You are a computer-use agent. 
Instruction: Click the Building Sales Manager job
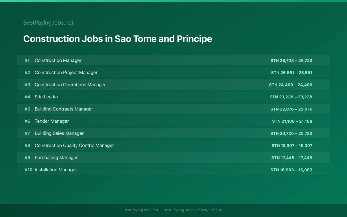(x=59, y=133)
